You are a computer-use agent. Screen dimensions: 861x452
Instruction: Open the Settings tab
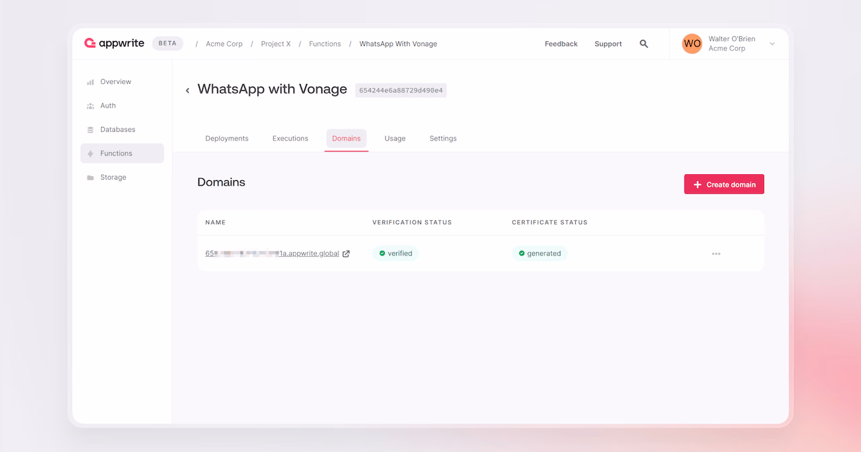pyautogui.click(x=443, y=139)
